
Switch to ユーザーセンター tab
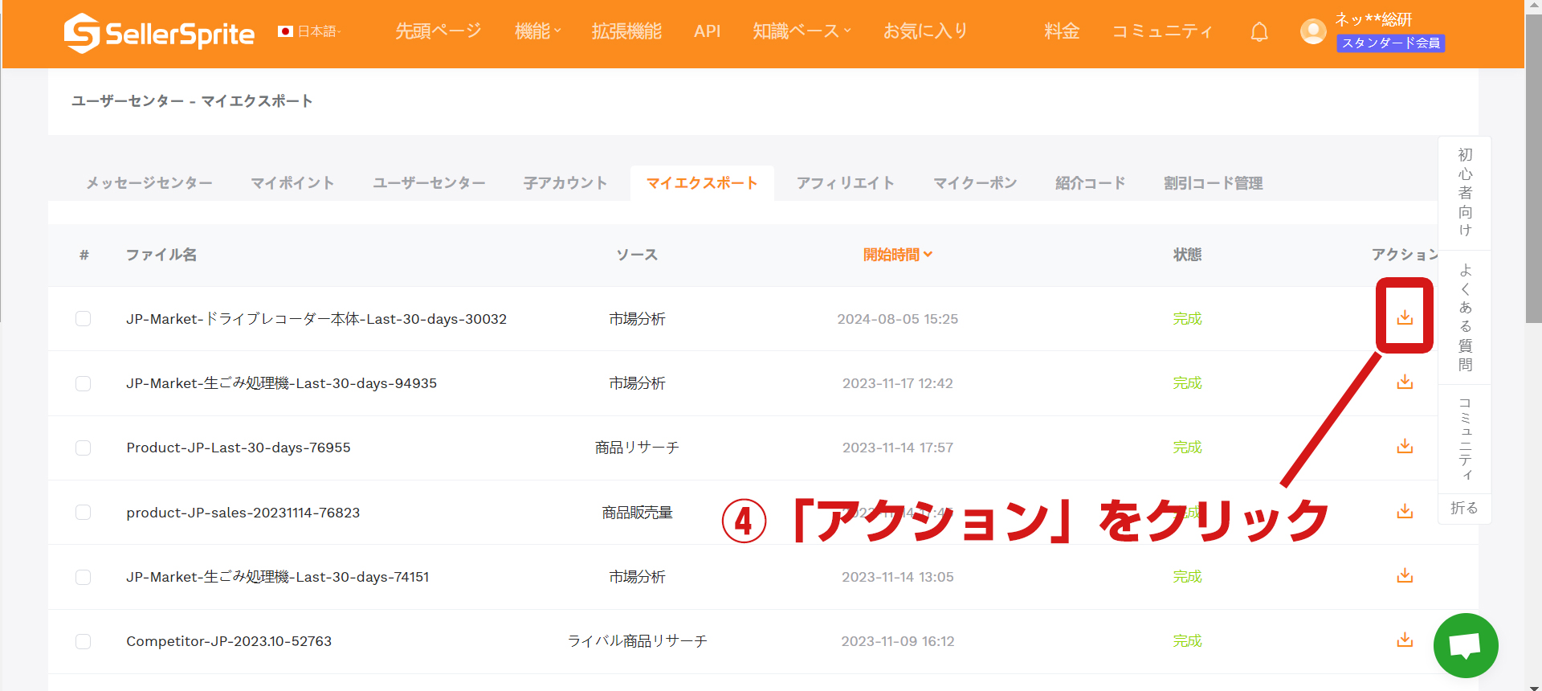coord(429,183)
